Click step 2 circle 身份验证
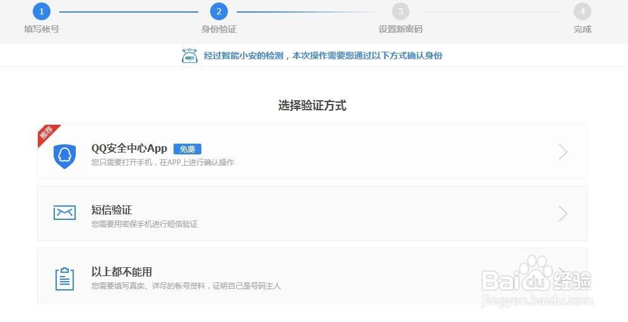This screenshot has width=628, height=322. 218,11
